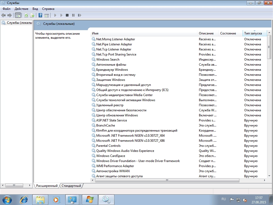Screen dimensions: 273x205
Task: Click the Stop service square icon
Action: coord(67,15)
